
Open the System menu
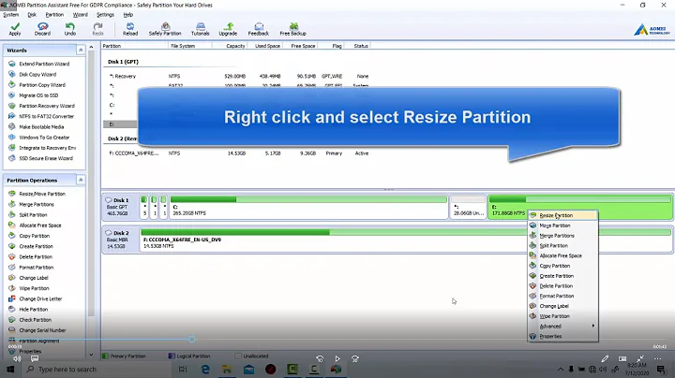tap(10, 15)
